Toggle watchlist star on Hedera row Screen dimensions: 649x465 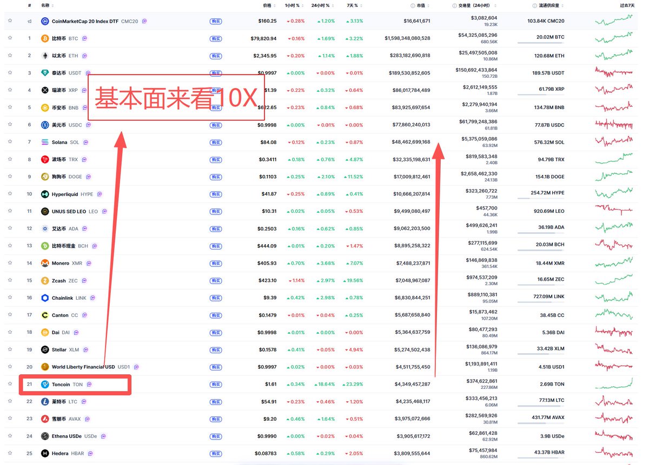pos(10,453)
